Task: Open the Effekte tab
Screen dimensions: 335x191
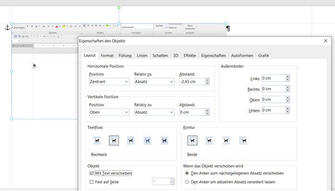Action: [190, 56]
